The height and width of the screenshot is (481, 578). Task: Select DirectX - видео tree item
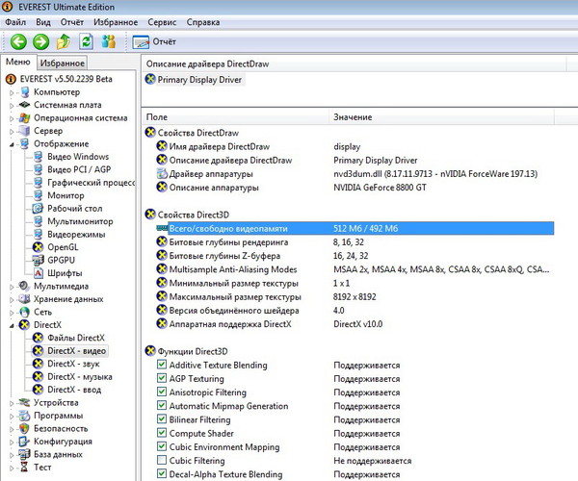point(76,351)
